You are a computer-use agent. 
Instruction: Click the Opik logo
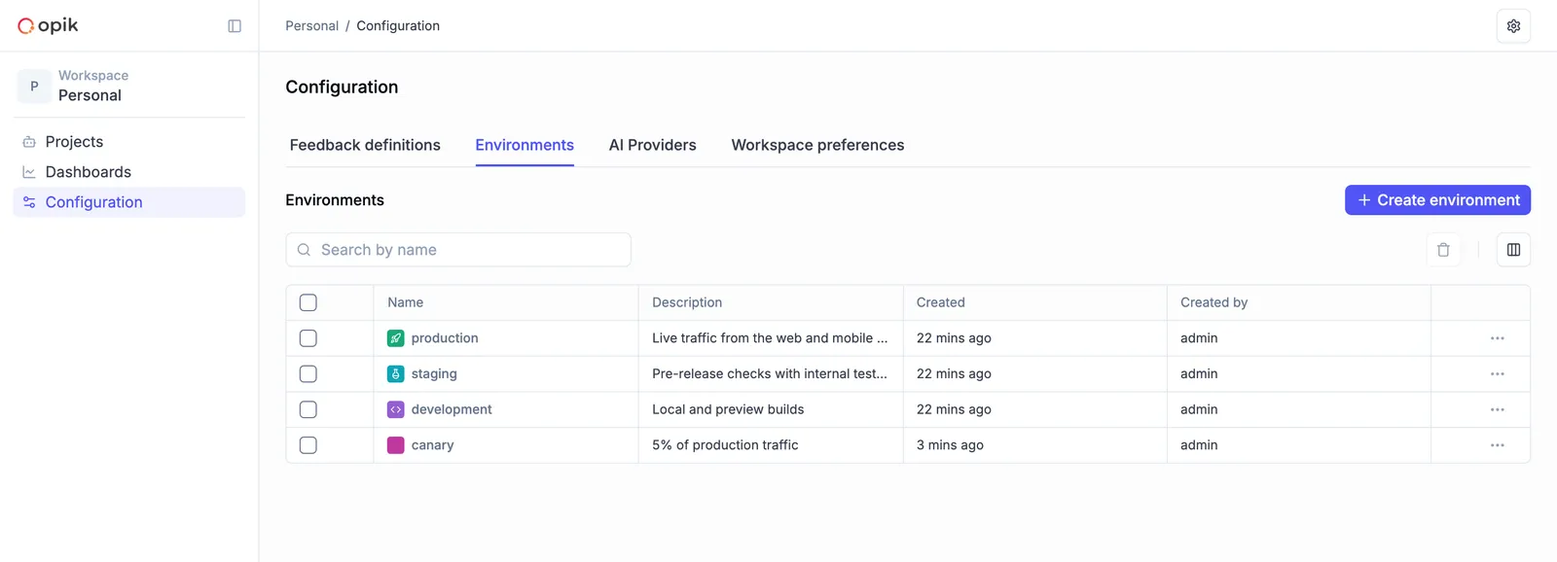(48, 25)
